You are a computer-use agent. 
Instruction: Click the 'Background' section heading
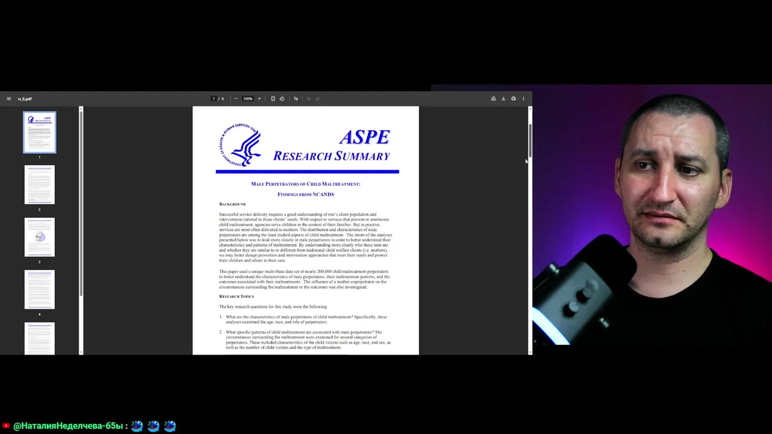coord(232,204)
